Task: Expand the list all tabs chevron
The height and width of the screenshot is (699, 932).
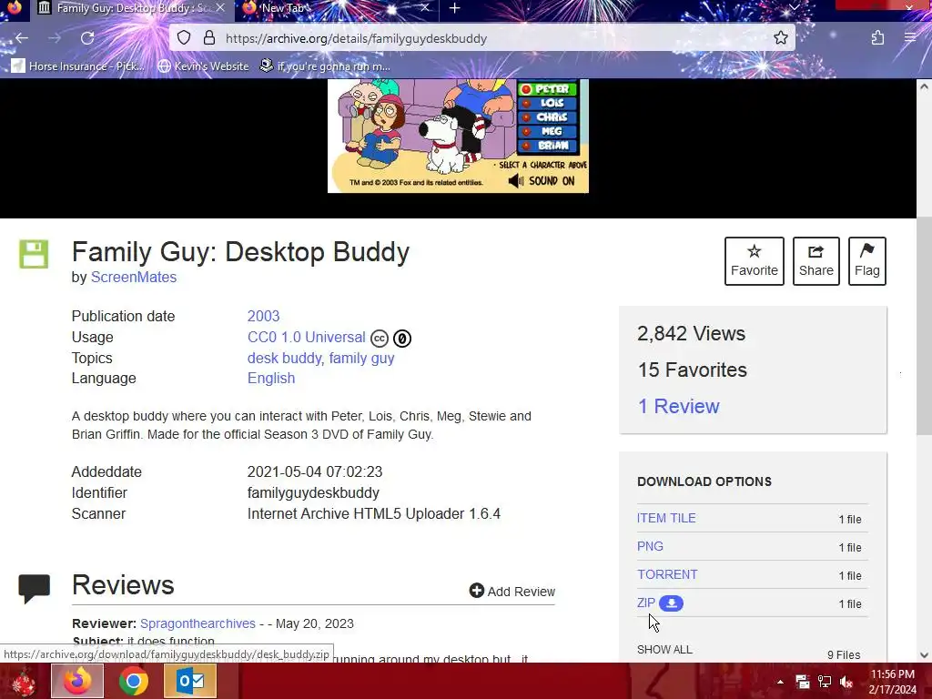Action: tap(794, 7)
